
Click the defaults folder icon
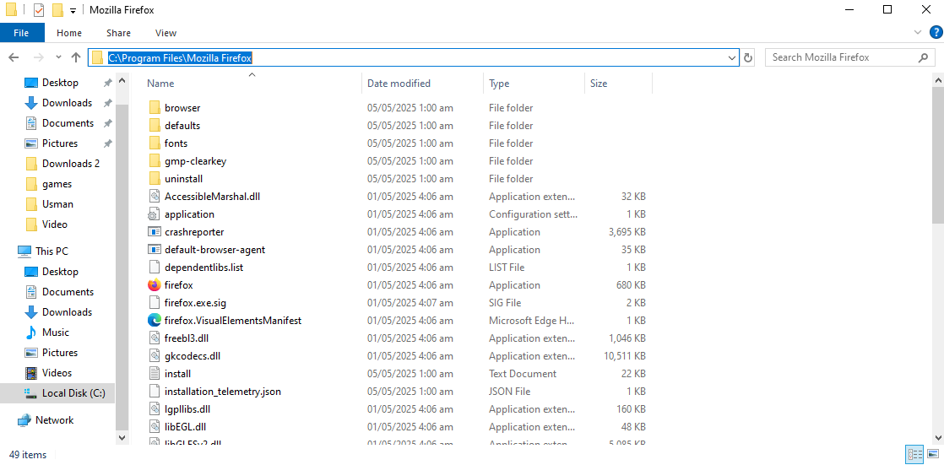pos(155,126)
